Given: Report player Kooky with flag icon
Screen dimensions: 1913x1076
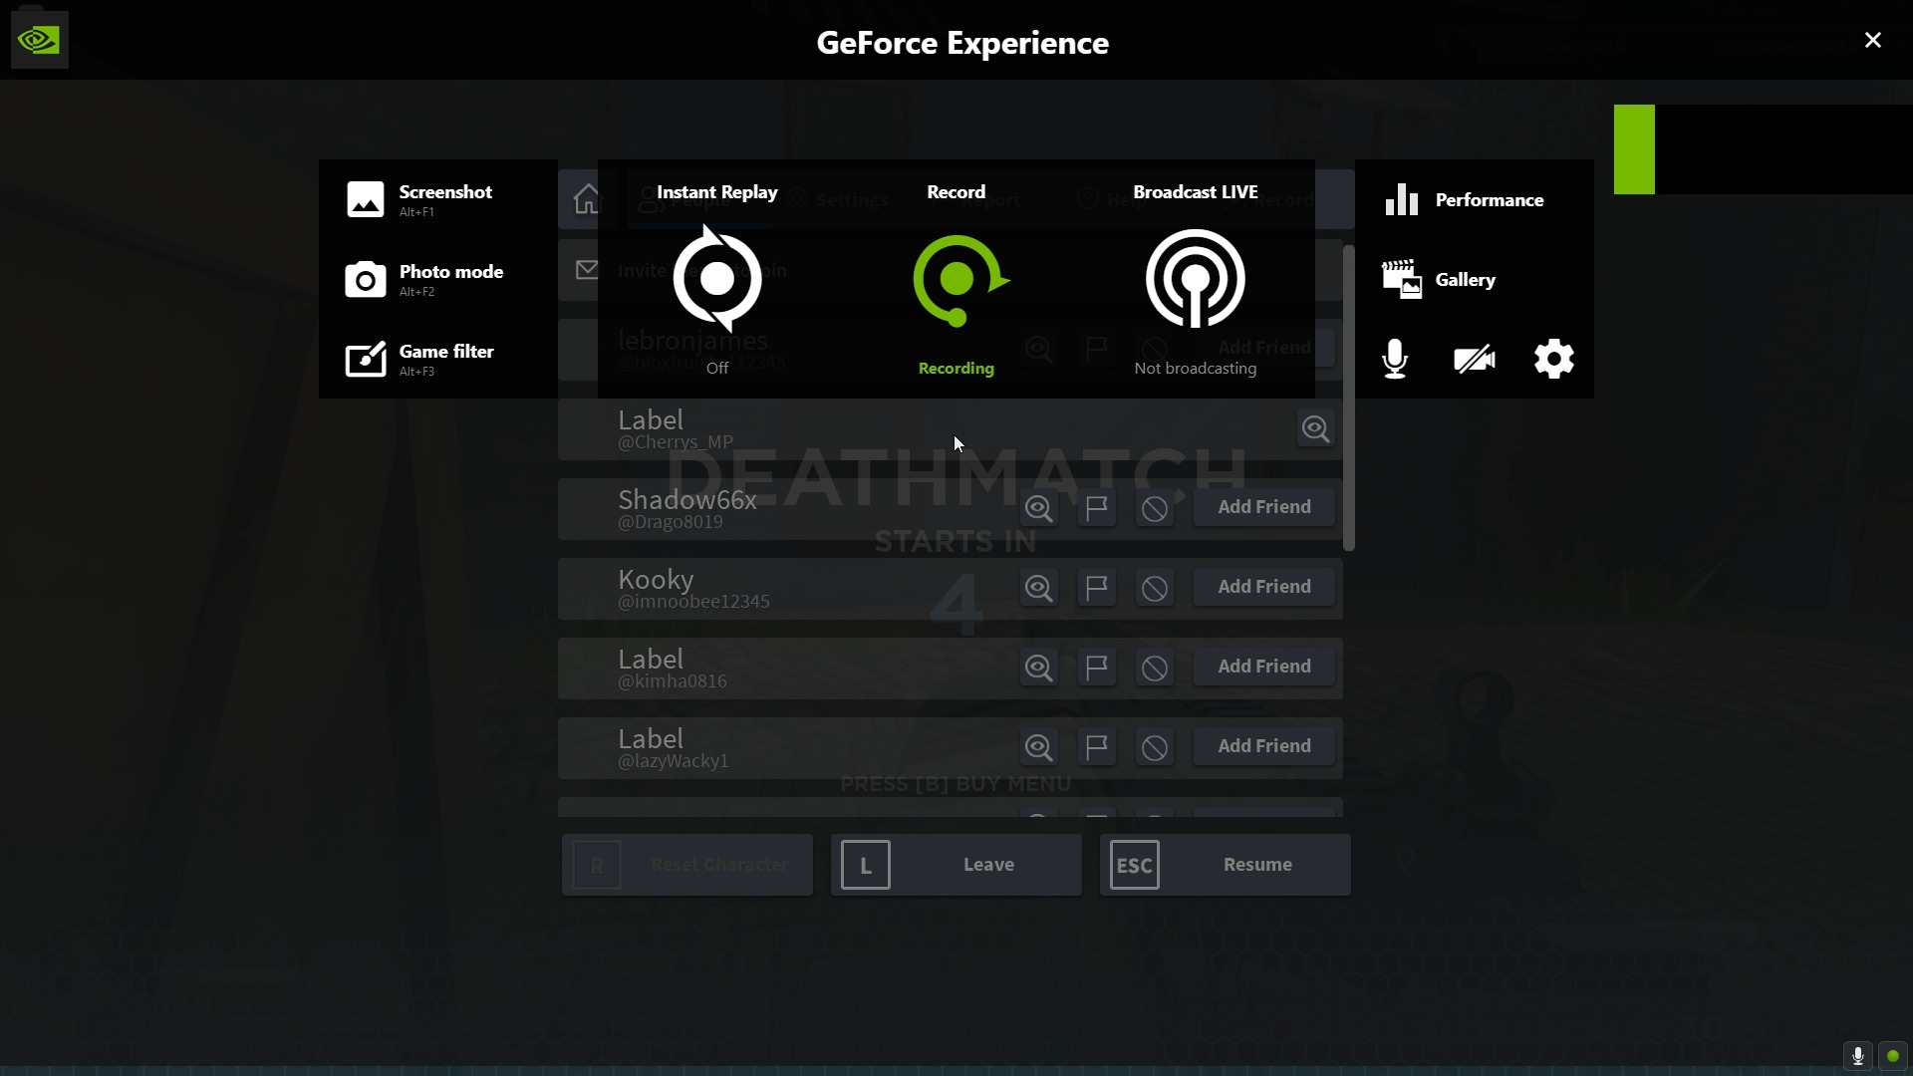Looking at the screenshot, I should (1096, 588).
